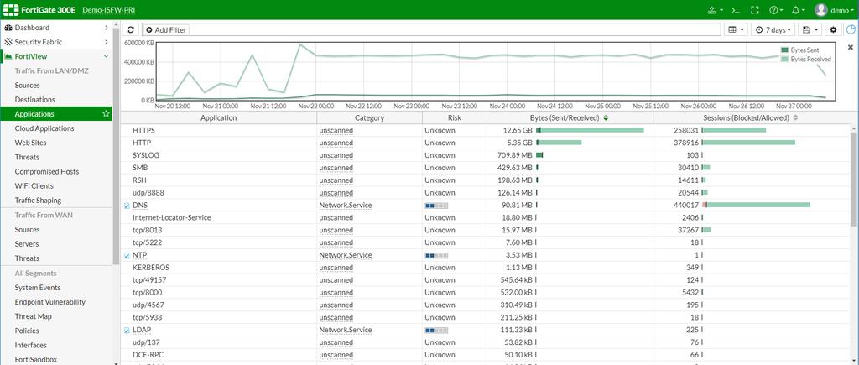The width and height of the screenshot is (859, 365).
Task: Open the save dashboard dropdown
Action: [x=810, y=29]
